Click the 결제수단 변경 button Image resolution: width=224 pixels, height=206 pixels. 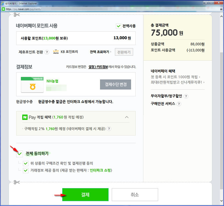[x=116, y=84]
